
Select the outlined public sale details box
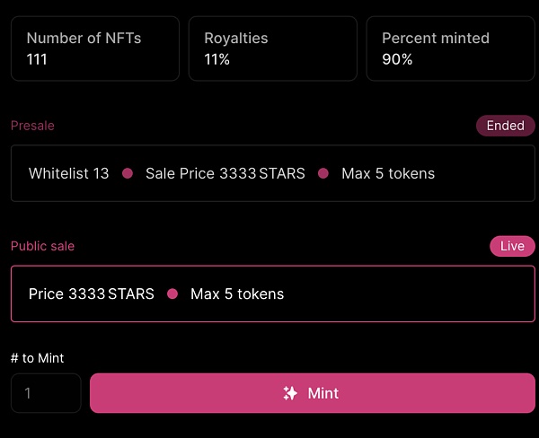tap(273, 293)
